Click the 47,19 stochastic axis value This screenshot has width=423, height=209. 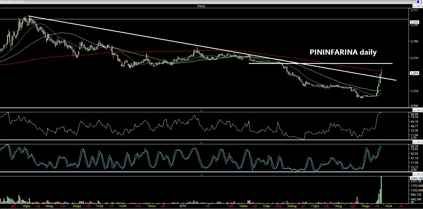click(415, 158)
